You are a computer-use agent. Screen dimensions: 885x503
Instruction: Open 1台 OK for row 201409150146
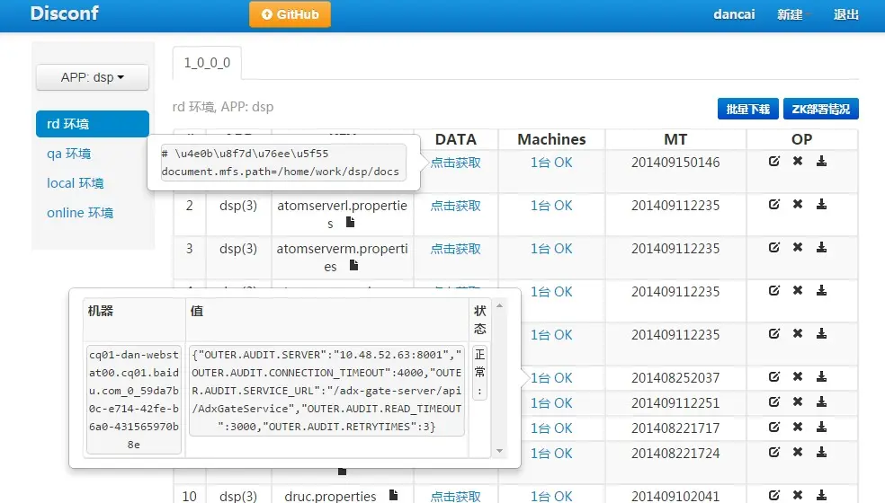point(551,163)
